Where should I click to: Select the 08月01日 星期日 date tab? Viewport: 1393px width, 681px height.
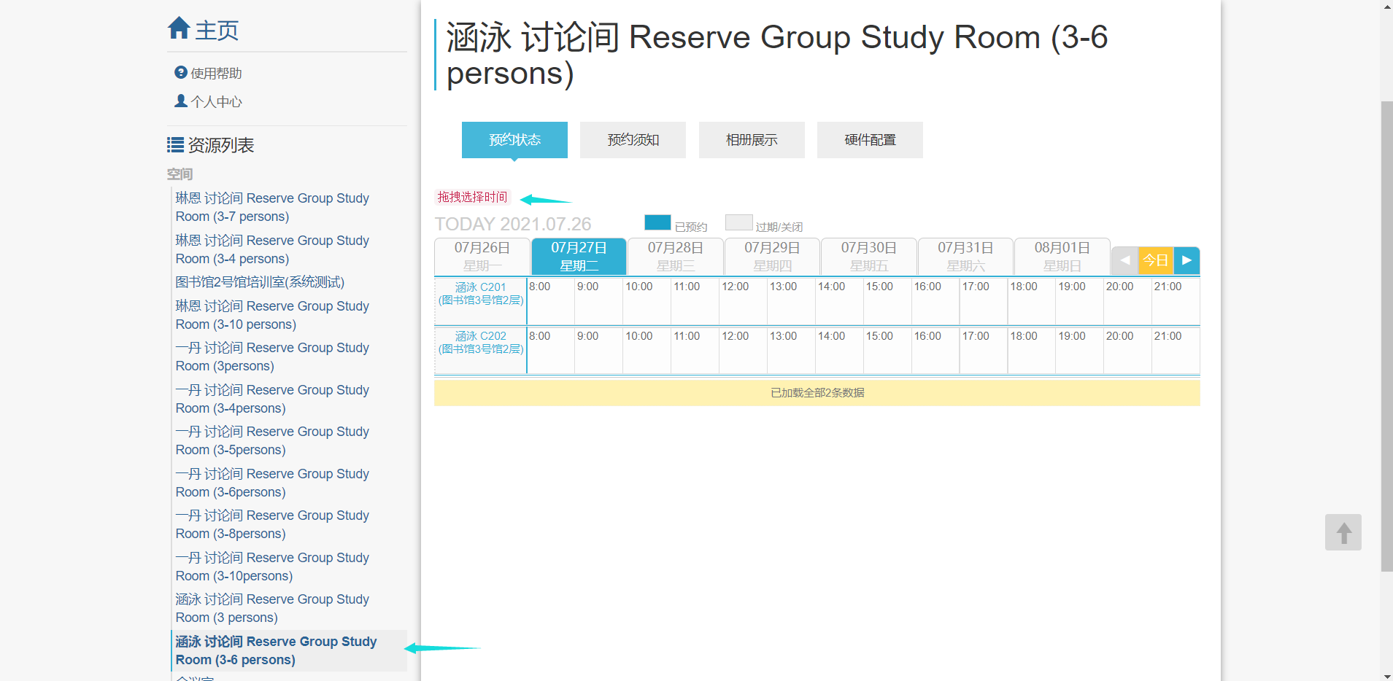click(1062, 257)
